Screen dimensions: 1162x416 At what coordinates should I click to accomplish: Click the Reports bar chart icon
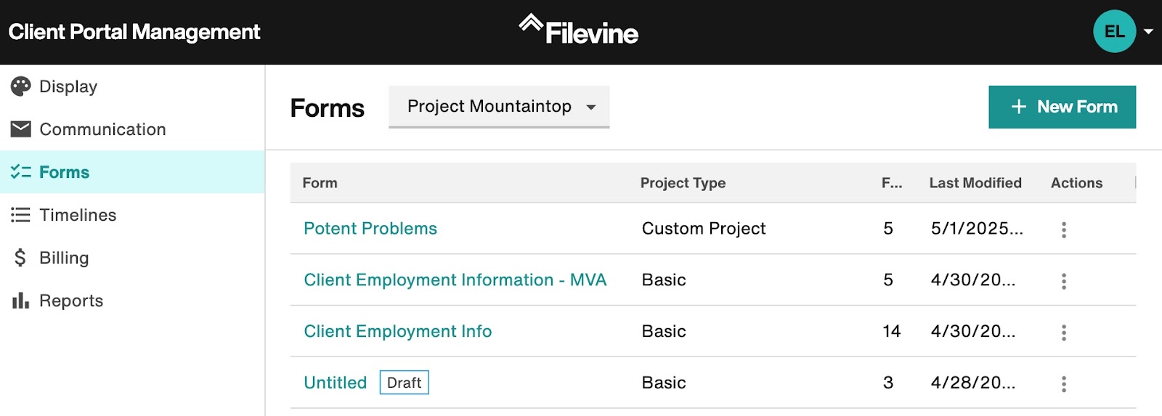click(21, 301)
